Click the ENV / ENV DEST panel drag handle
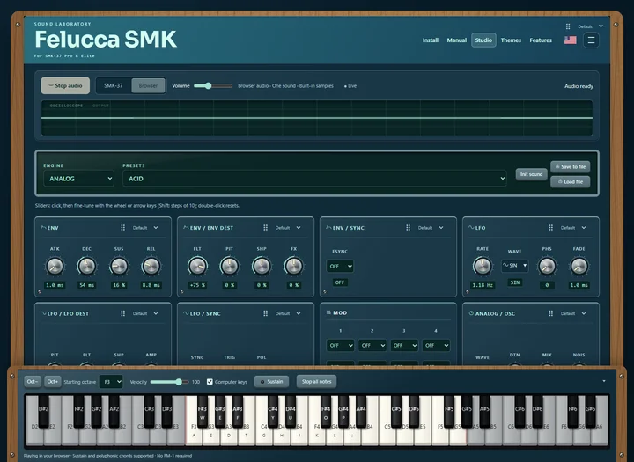This screenshot has width=634, height=462. tap(266, 228)
